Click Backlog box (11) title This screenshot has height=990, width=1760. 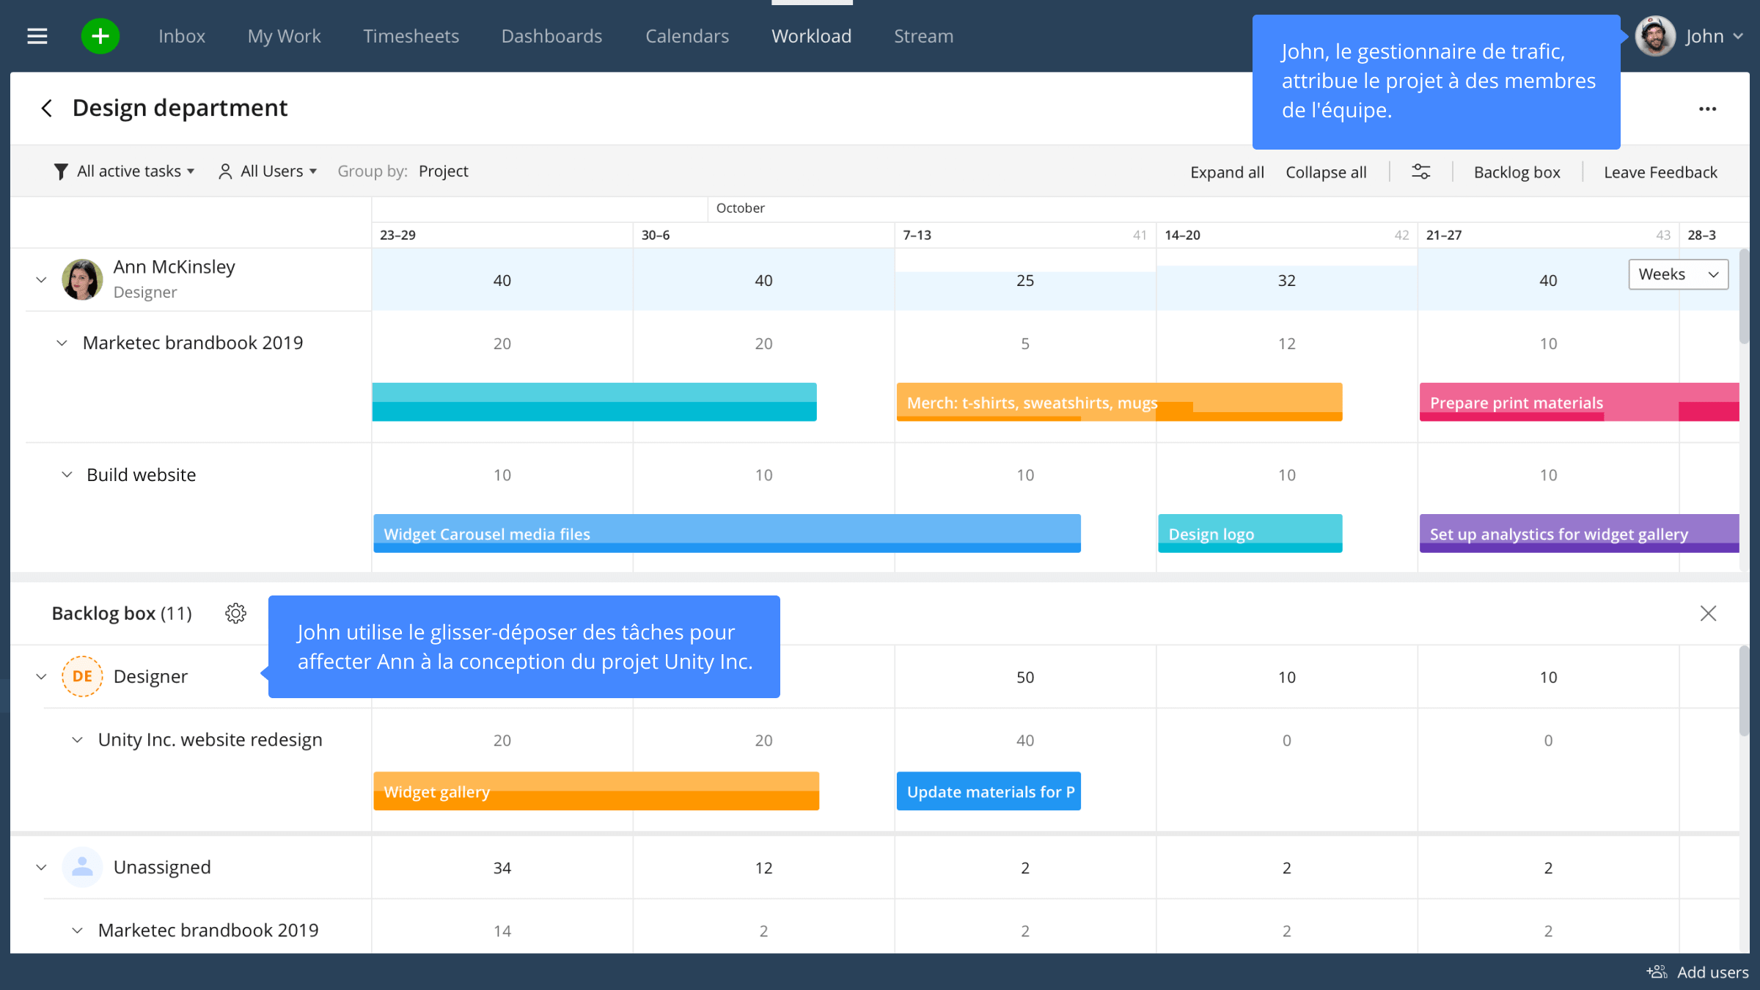122,613
